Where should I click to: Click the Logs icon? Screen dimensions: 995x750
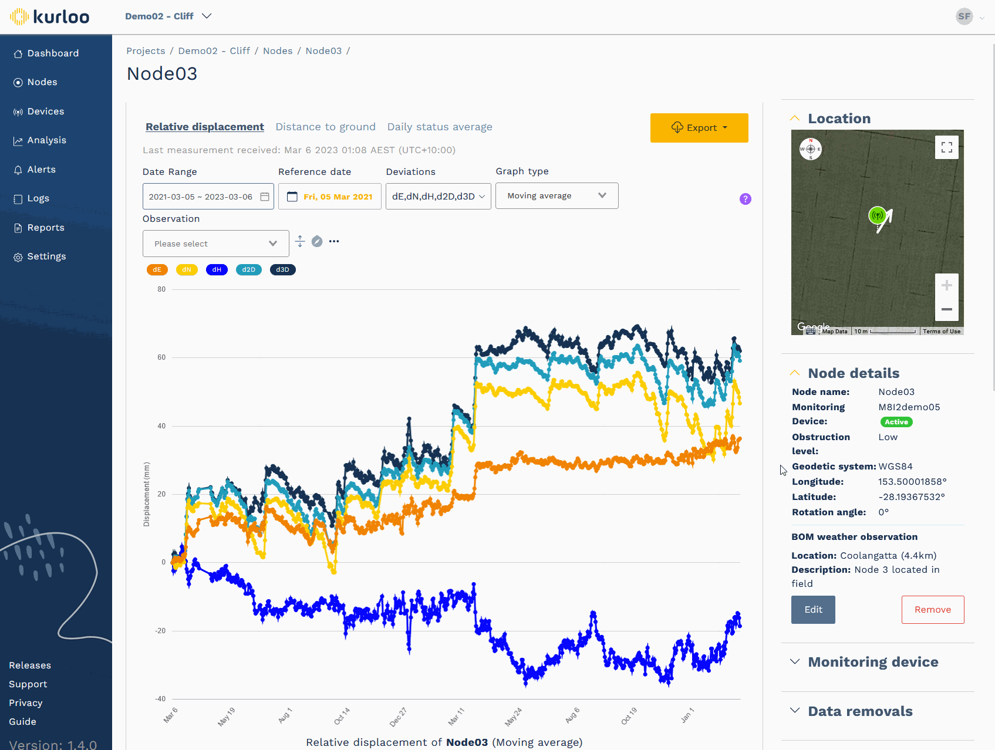pos(18,199)
